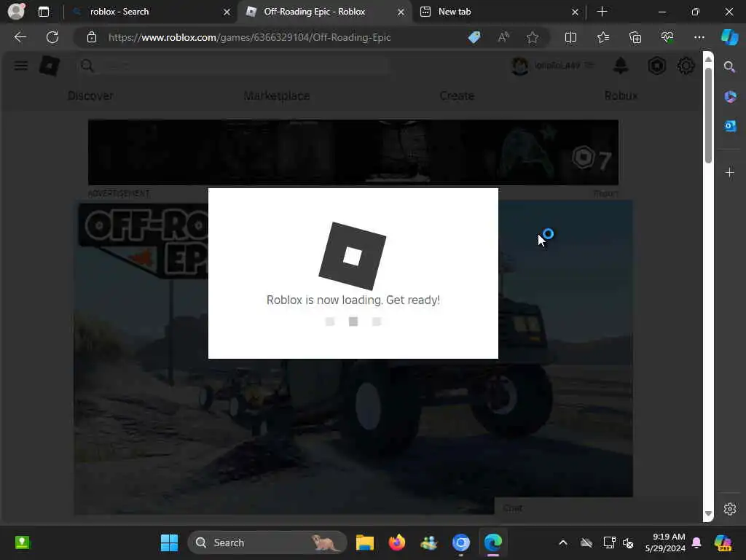Go back with the browser back arrow
Image resolution: width=746 pixels, height=560 pixels.
pyautogui.click(x=20, y=37)
